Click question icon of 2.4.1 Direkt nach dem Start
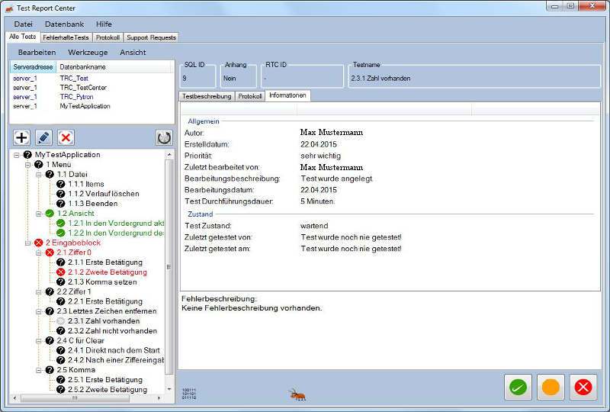The image size is (610, 412). (61, 350)
